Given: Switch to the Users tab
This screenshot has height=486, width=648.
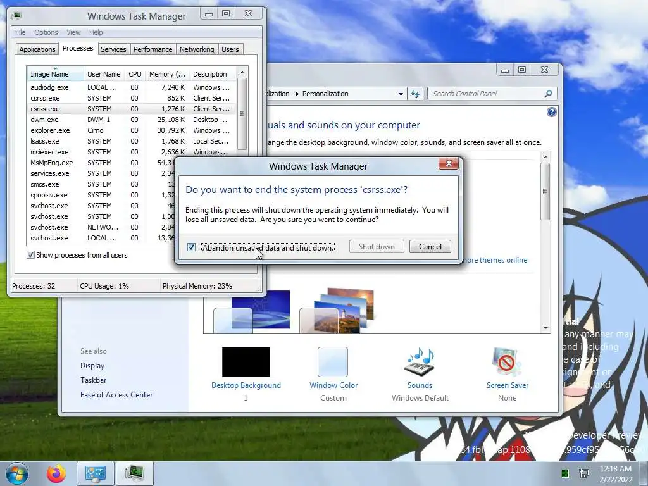Looking at the screenshot, I should (x=230, y=49).
